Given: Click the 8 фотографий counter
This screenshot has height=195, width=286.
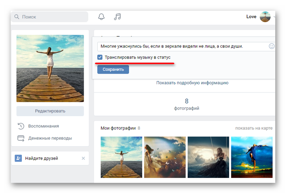Looking at the screenshot, I should 187,104.
